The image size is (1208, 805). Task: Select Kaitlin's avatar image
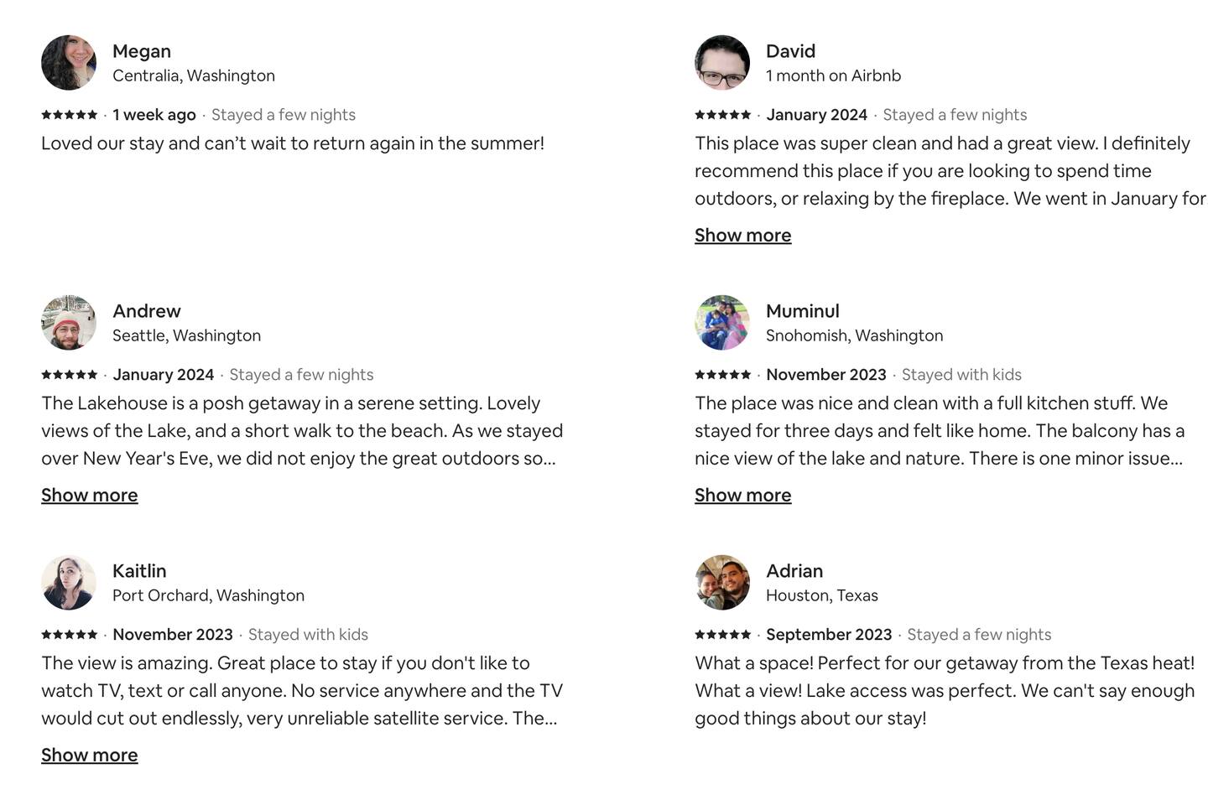(69, 583)
